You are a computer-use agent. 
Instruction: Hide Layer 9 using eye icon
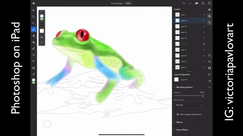click(x=204, y=62)
